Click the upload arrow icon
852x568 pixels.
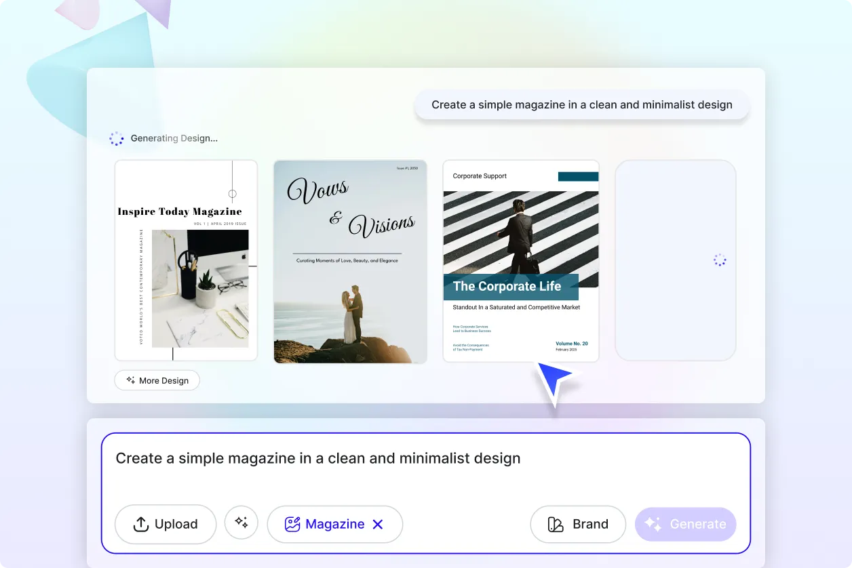tap(141, 524)
